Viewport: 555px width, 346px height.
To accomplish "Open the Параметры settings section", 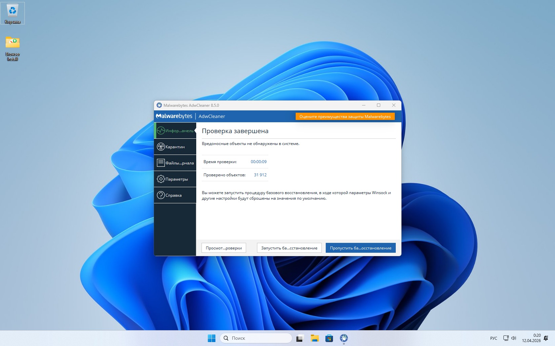I will 175,179.
